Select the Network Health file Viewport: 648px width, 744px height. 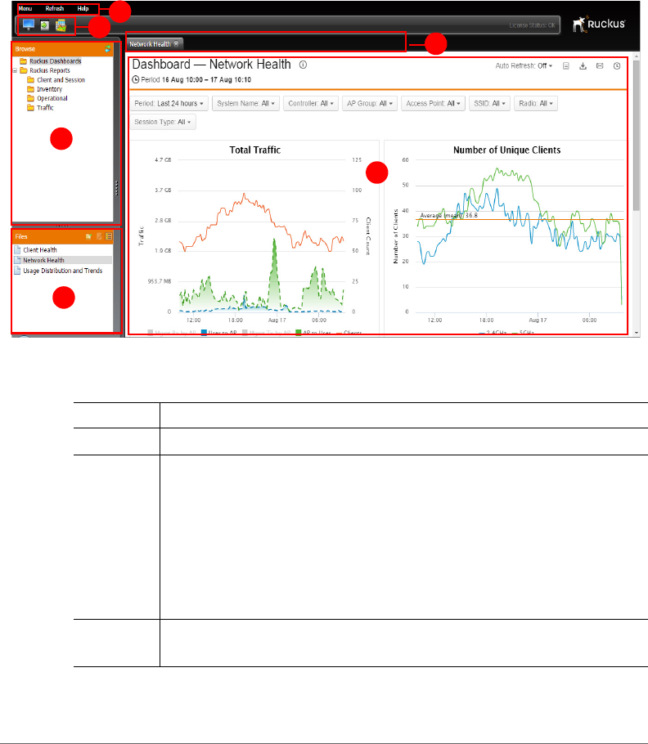(x=43, y=261)
